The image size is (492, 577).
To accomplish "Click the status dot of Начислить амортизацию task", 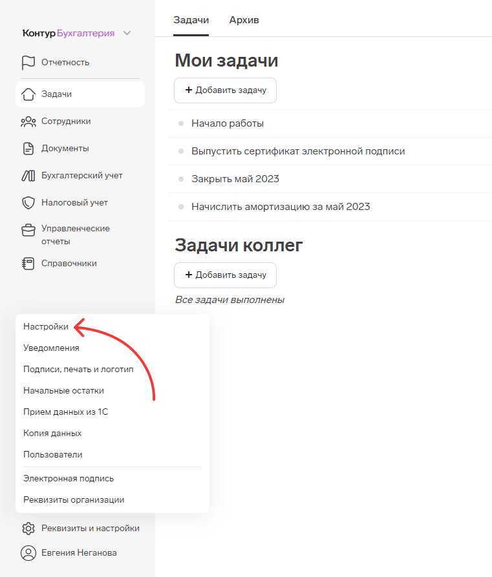I will (x=181, y=207).
